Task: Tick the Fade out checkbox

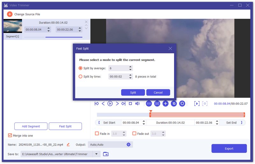Action: (x=134, y=134)
